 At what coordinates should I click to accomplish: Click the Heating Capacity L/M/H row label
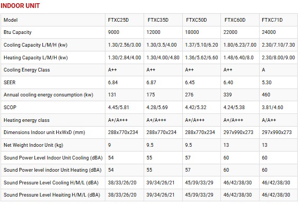tap(35, 58)
